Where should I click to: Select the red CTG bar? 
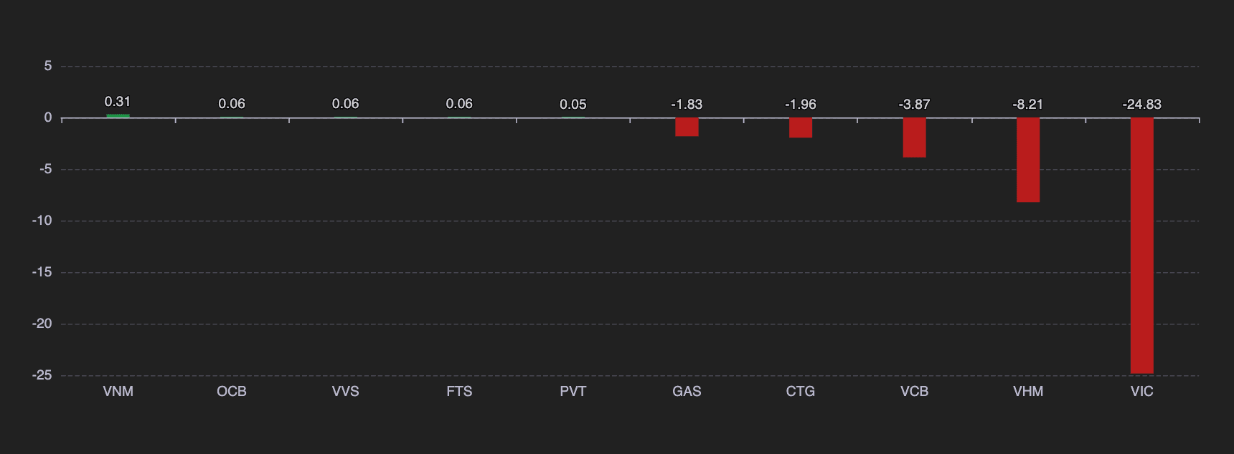tap(801, 127)
